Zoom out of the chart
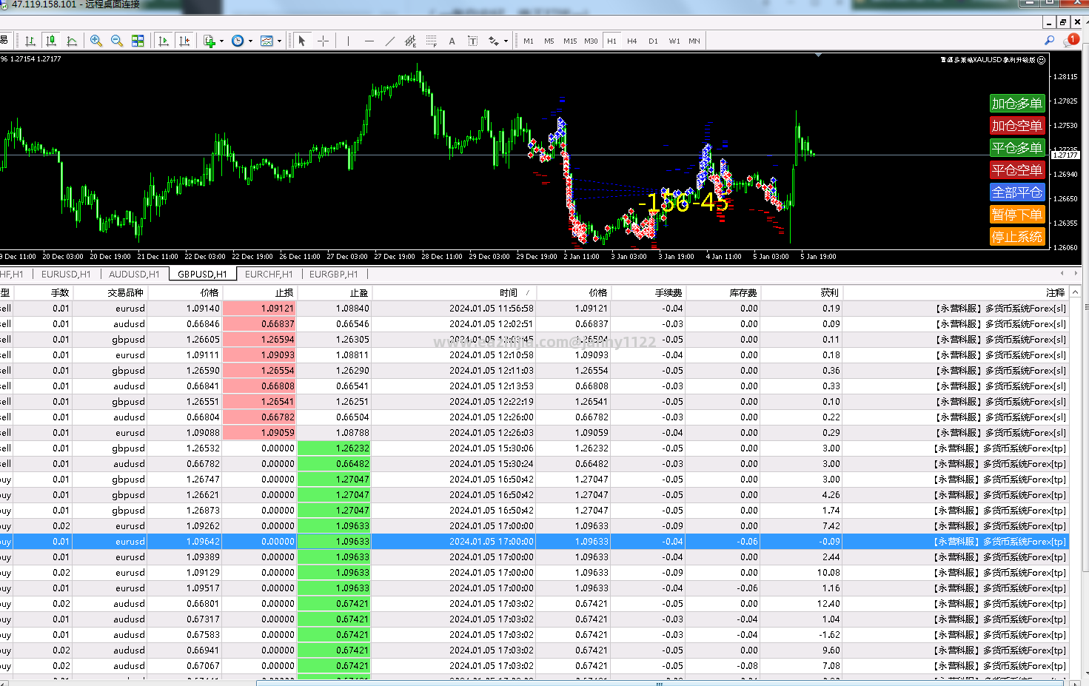 tap(117, 41)
